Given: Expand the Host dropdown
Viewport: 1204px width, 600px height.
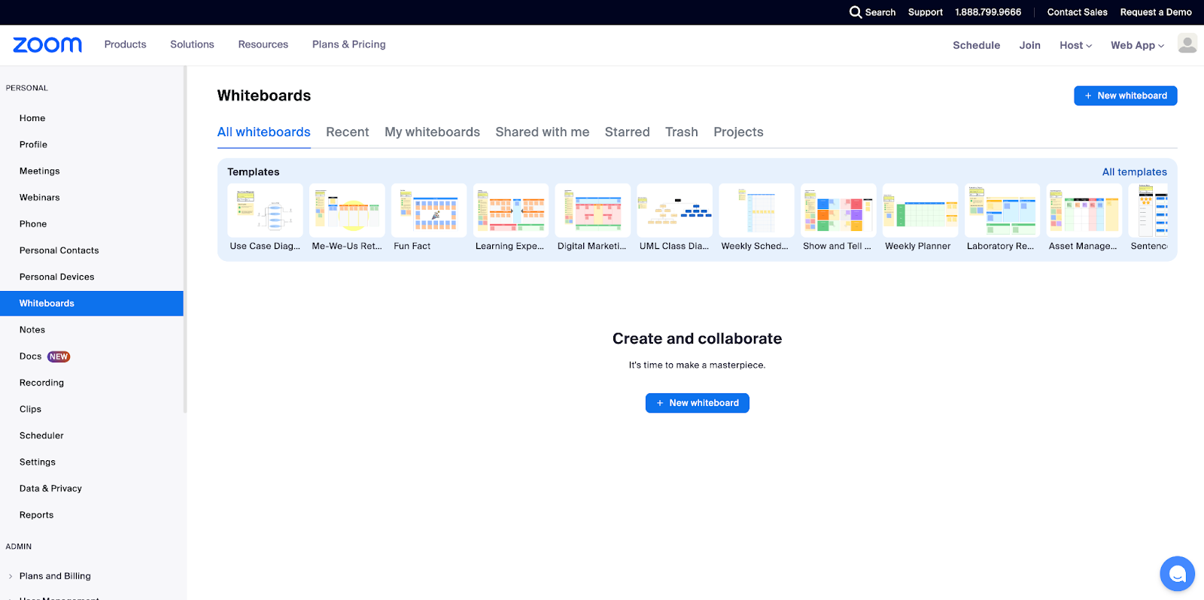Looking at the screenshot, I should click(x=1075, y=45).
